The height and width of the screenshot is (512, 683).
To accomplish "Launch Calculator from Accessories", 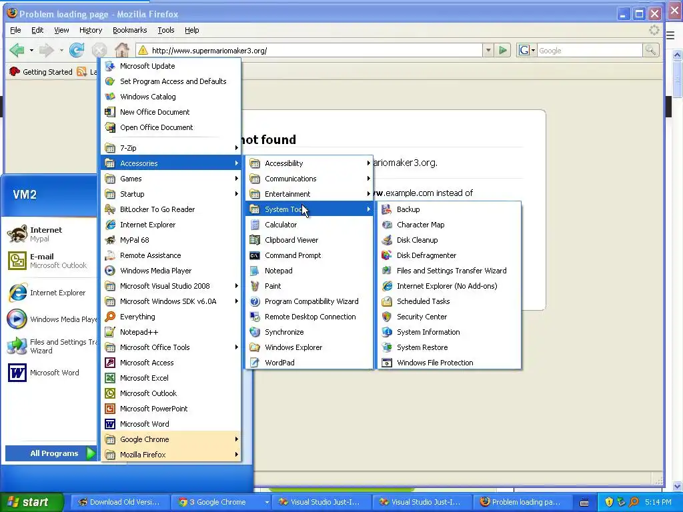I will (x=309, y=225).
